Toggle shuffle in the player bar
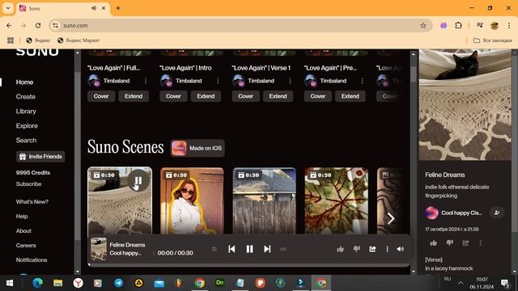 pos(214,249)
